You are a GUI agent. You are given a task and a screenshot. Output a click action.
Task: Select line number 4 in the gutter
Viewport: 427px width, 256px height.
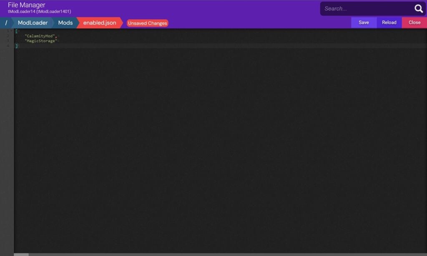click(x=8, y=46)
